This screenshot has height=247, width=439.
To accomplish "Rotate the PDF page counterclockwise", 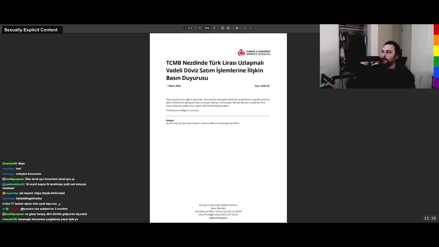I will point(228,28).
